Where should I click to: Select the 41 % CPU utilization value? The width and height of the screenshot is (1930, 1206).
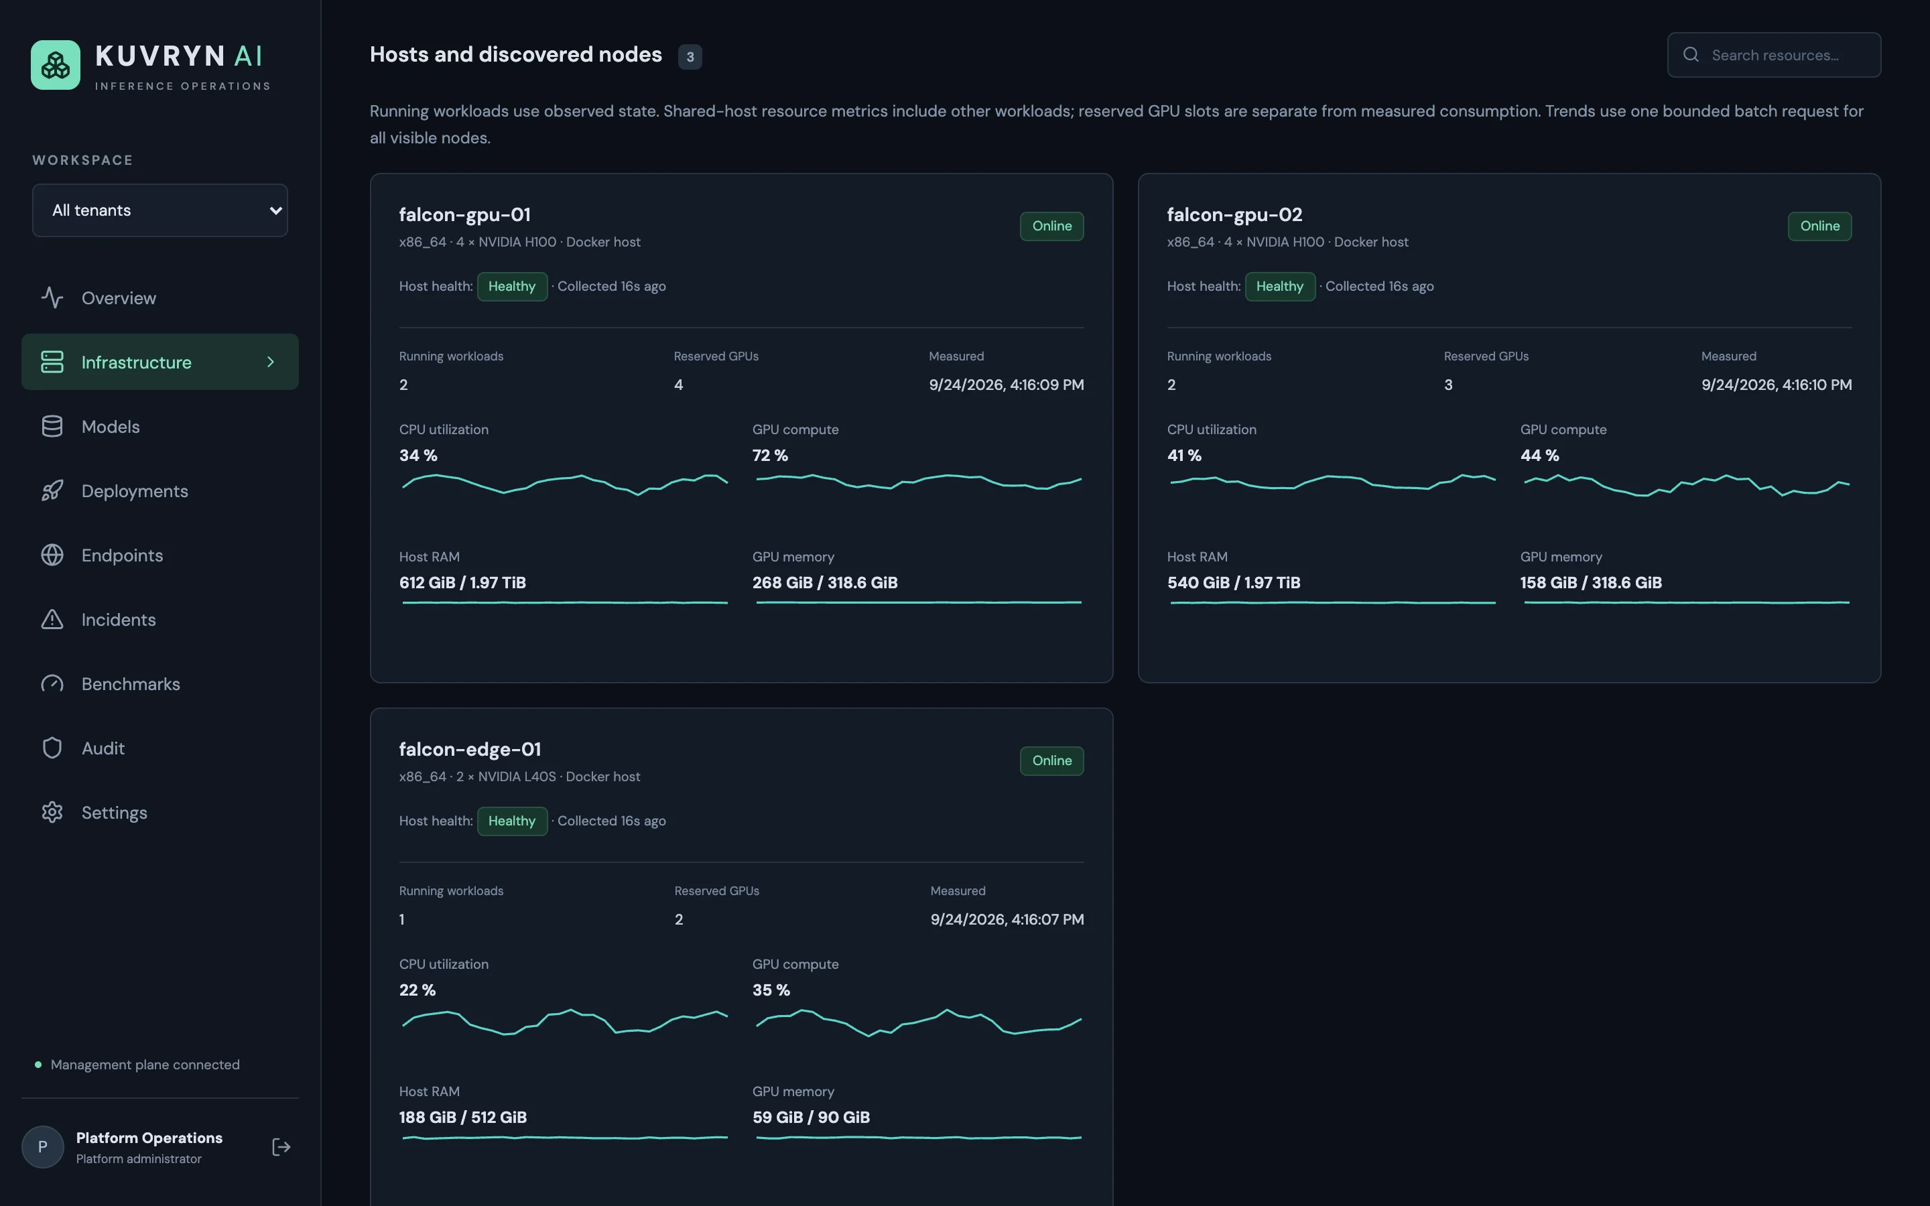pyautogui.click(x=1184, y=456)
